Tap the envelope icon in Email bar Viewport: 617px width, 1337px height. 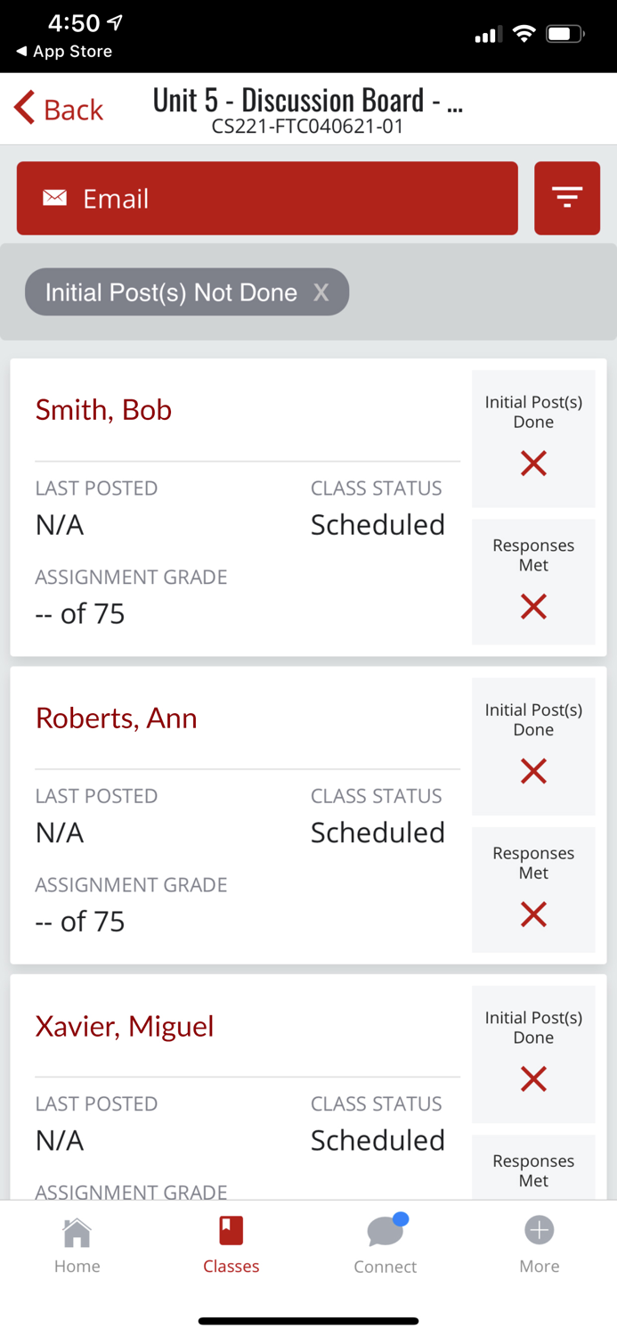point(54,198)
